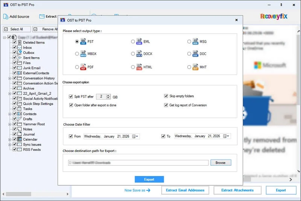Select Quick Step Settings folder
The image size is (301, 201).
coord(38,104)
